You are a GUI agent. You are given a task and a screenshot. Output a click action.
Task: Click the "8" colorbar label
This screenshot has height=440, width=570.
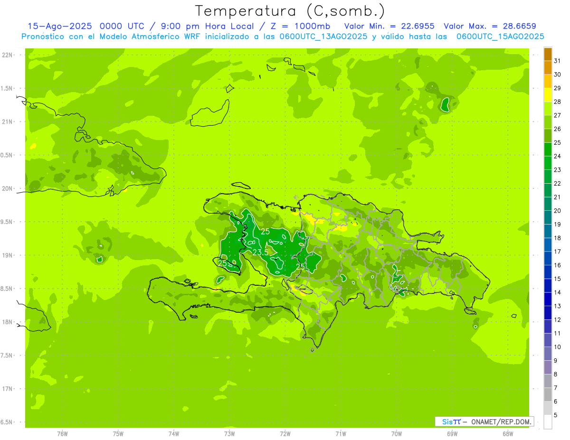point(556,374)
